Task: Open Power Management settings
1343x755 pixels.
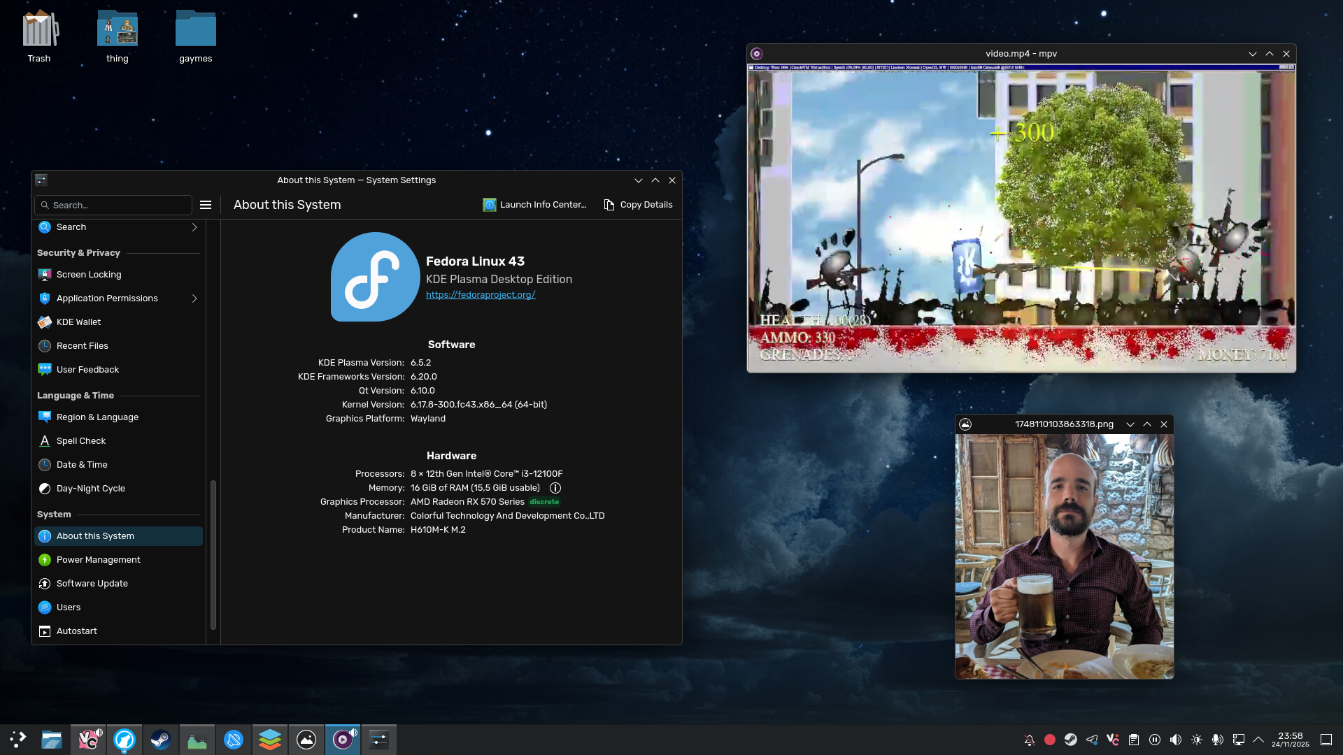Action: tap(98, 560)
